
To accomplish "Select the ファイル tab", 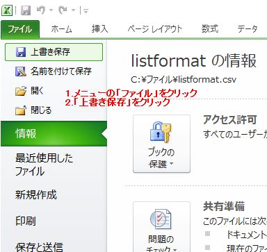I will click(20, 29).
